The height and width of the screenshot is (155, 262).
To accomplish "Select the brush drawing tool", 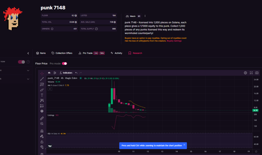I will [x=42, y=90].
